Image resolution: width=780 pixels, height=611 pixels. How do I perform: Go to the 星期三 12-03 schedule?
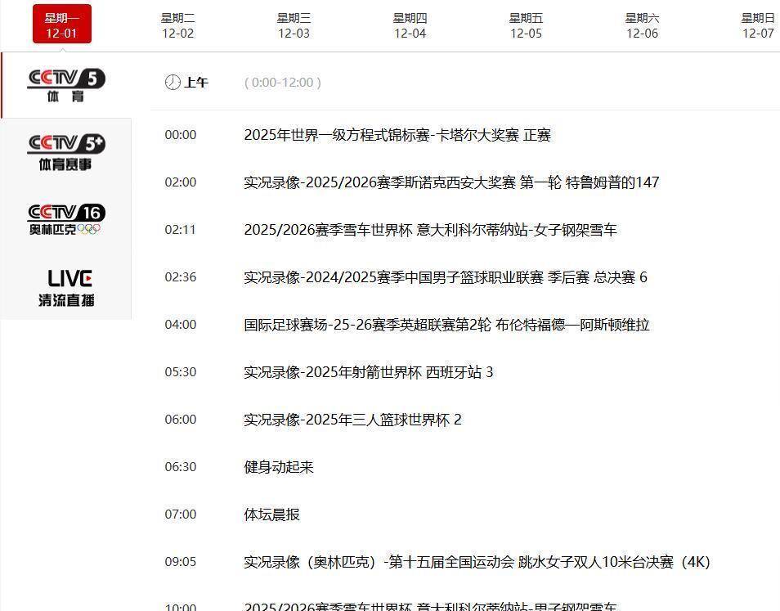294,25
